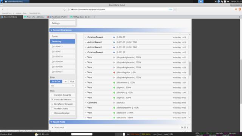
Task: Click the green arrow in the @sheepytrevor vote row
Action: (x=114, y=108)
